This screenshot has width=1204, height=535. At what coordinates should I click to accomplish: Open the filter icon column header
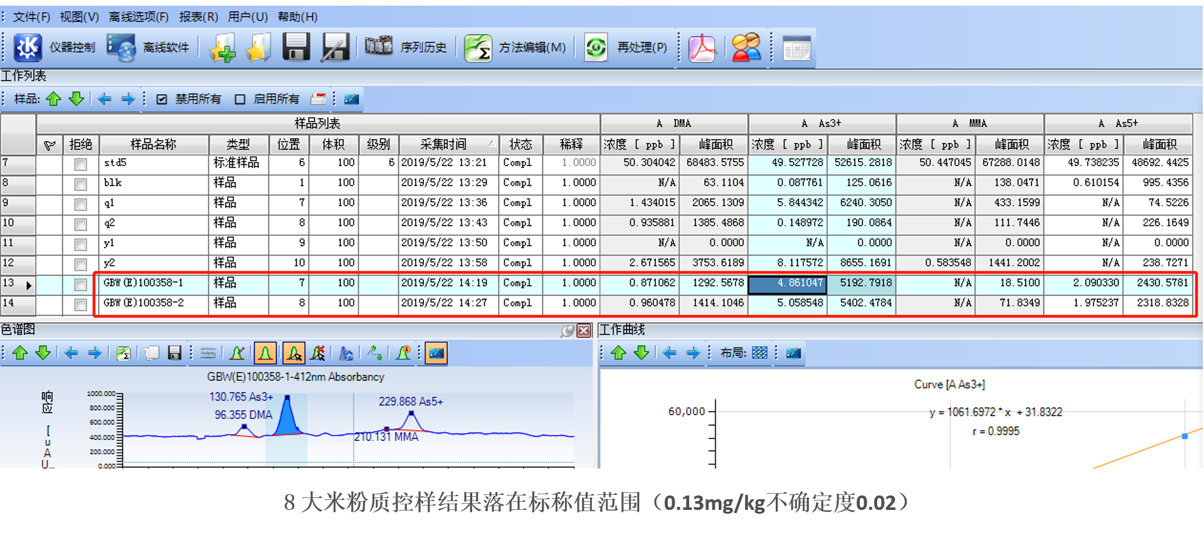[x=50, y=145]
